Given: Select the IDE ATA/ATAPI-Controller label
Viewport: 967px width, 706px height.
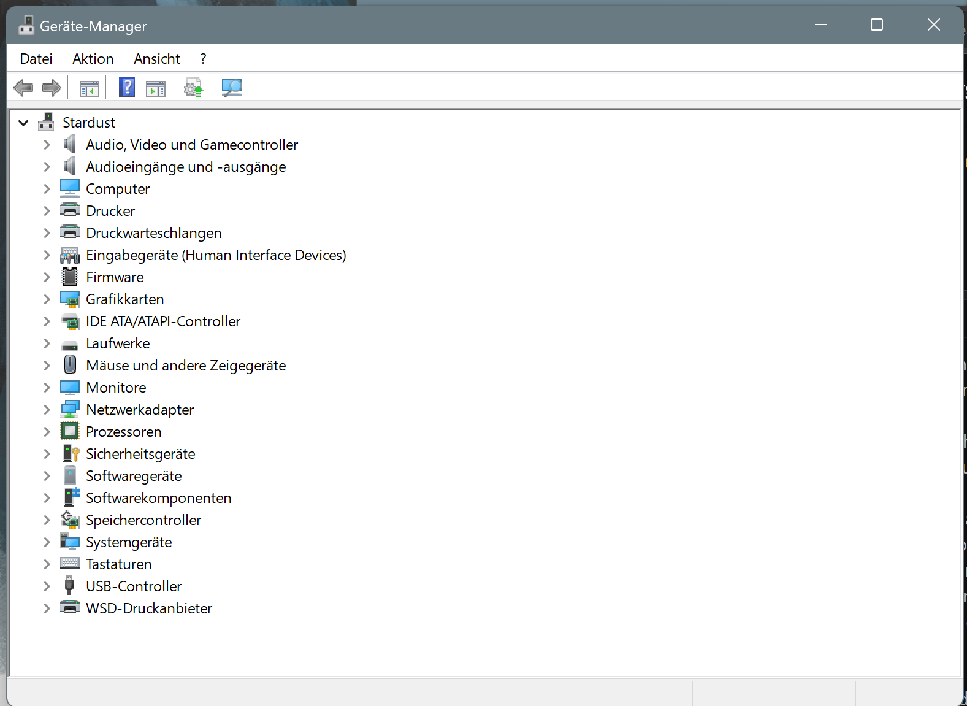Looking at the screenshot, I should tap(163, 321).
